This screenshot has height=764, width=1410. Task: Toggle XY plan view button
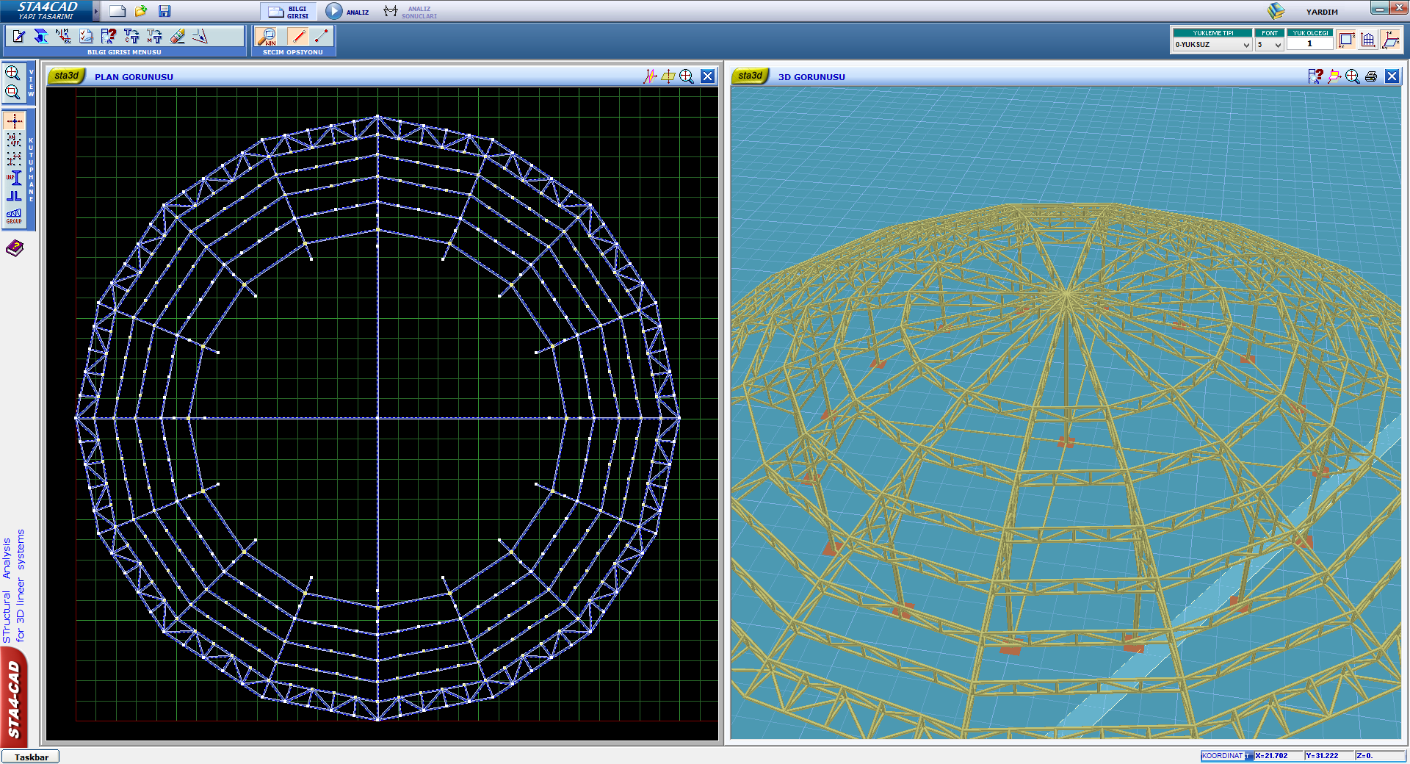coord(1345,40)
